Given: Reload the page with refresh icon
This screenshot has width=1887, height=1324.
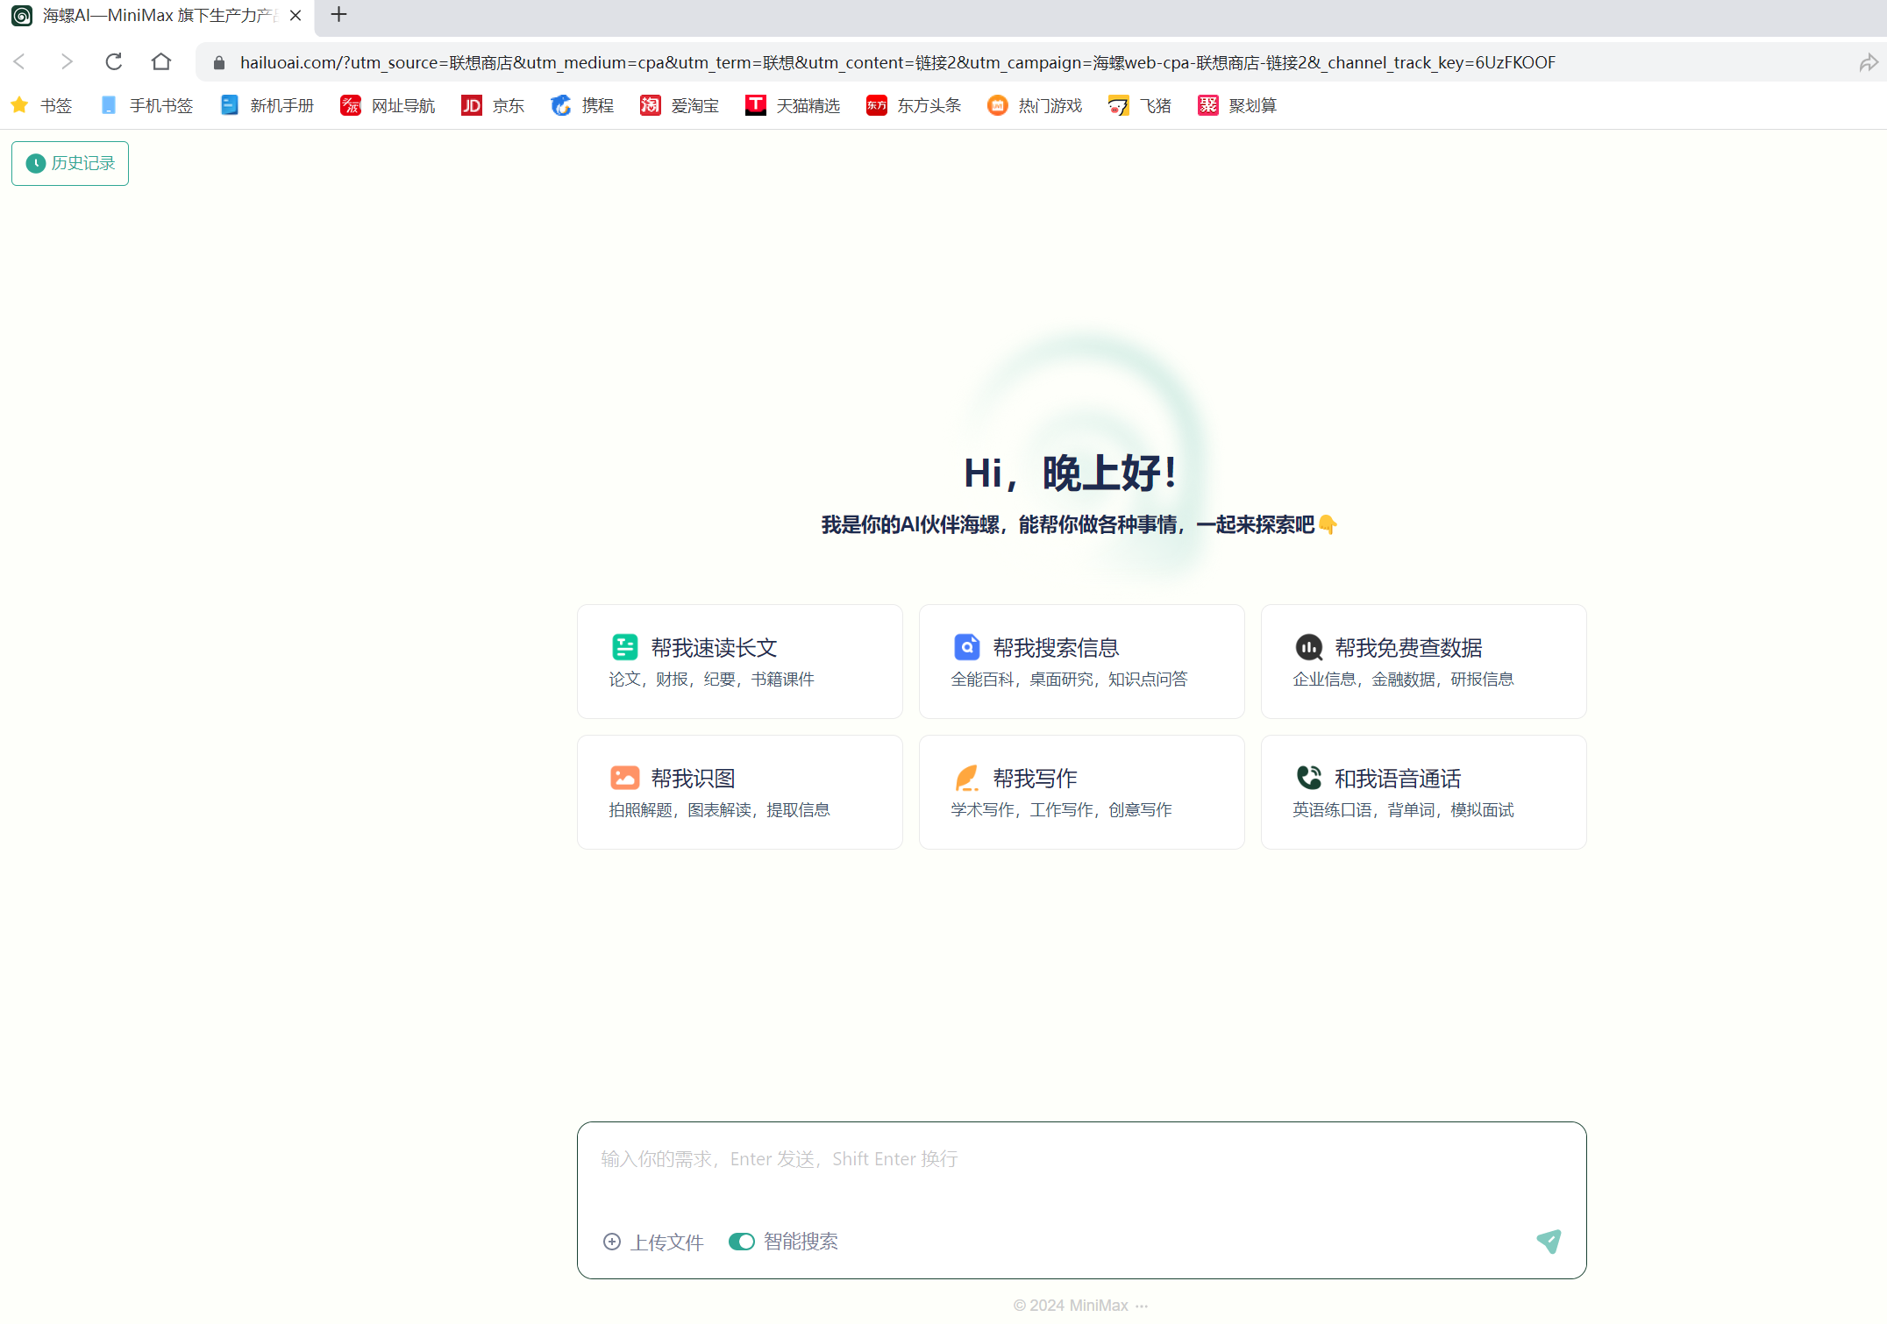Looking at the screenshot, I should coord(114,61).
